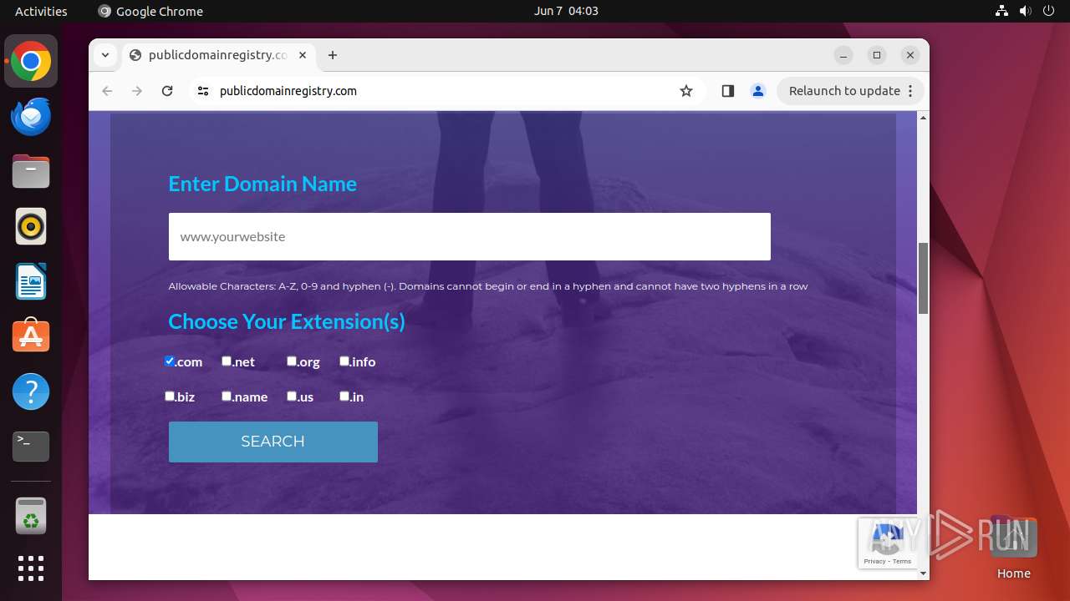Viewport: 1070px width, 601px height.
Task: Focus the www.yourwebsite domain input field
Action: (x=470, y=236)
